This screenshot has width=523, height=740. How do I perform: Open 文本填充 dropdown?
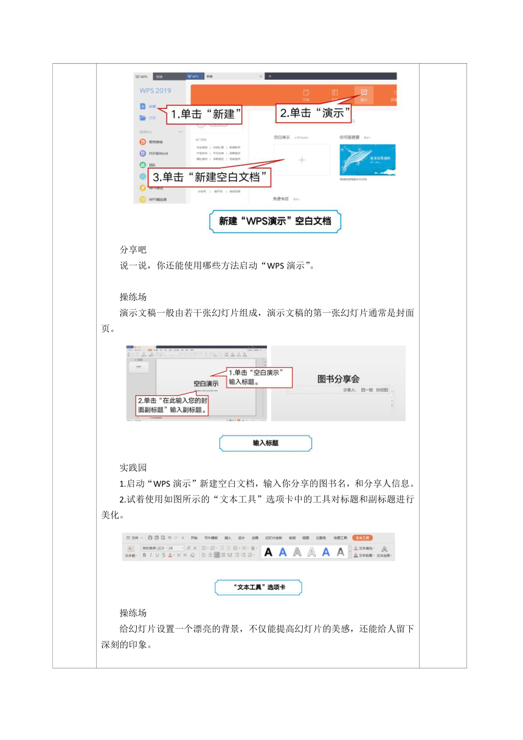tap(364, 548)
